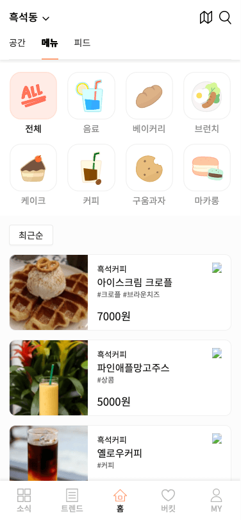Image resolution: width=241 pixels, height=520 pixels.
Task: Choose the 브런치 category icon
Action: click(x=207, y=96)
